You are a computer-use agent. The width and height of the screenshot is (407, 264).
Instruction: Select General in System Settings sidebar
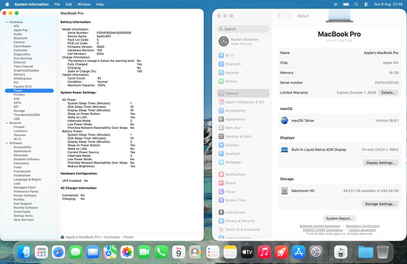(243, 94)
